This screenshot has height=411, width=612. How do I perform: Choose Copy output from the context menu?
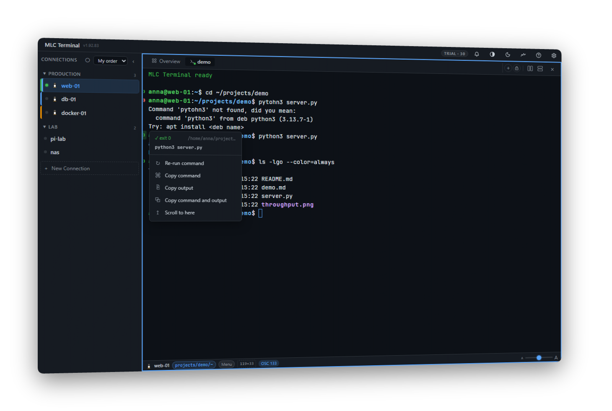195,188
